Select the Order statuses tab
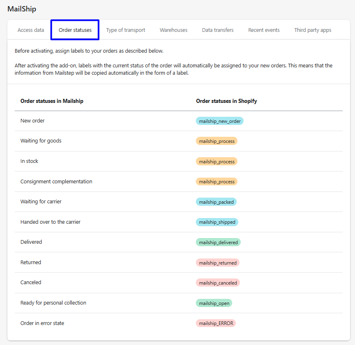Viewport: 355px width, 345px height. click(75, 30)
